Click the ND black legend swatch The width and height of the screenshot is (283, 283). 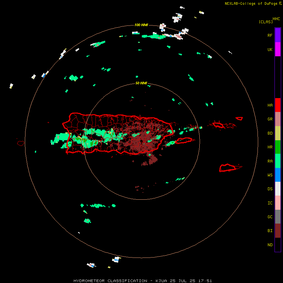click(x=278, y=245)
